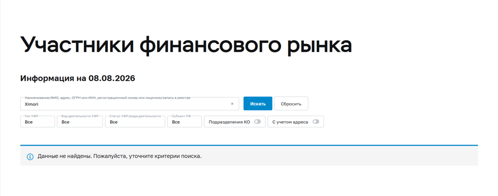Viewport: 498px width, 196px height.
Task: Clear the search field with the × icon
Action: coord(232,104)
